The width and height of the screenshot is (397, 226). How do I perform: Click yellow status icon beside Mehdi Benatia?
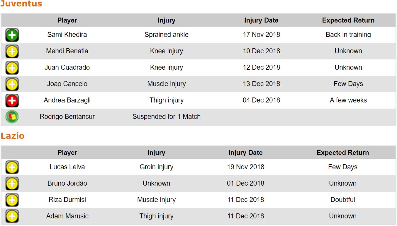click(12, 52)
